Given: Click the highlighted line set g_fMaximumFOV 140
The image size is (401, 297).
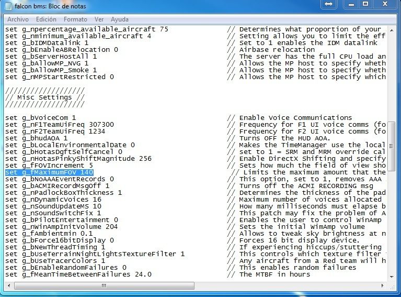Looking at the screenshot, I should click(x=49, y=172).
